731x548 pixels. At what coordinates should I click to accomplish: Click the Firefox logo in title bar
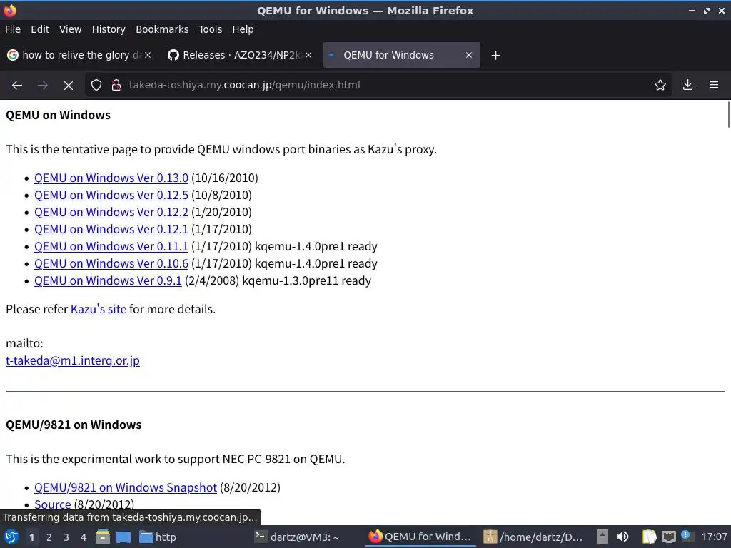(x=10, y=10)
